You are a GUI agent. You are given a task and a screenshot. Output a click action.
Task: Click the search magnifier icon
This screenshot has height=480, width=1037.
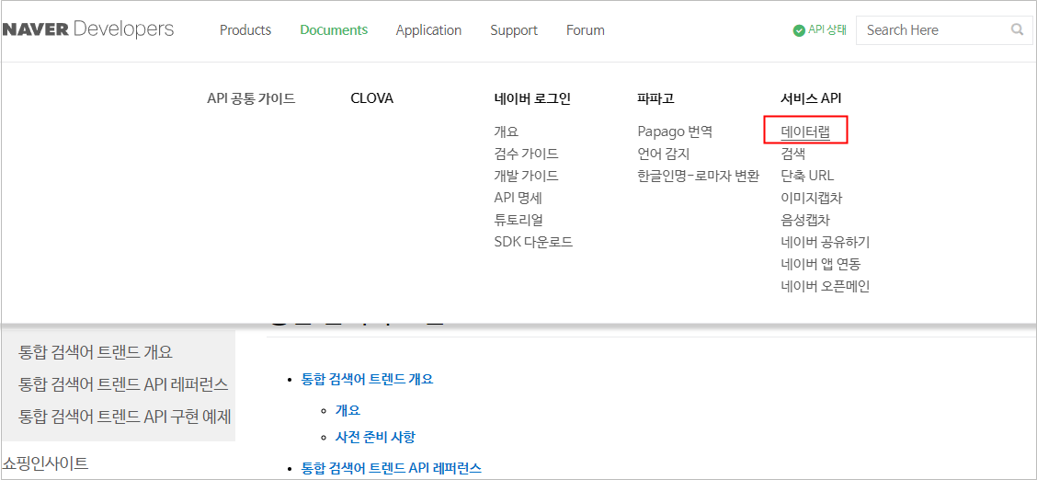(1017, 29)
